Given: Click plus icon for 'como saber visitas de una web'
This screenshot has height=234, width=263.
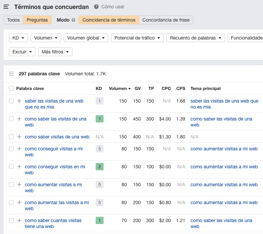Looking at the screenshot, I should pyautogui.click(x=19, y=137).
